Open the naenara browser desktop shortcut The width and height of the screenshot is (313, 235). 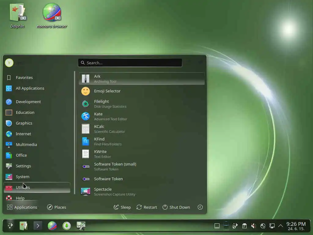[52, 16]
